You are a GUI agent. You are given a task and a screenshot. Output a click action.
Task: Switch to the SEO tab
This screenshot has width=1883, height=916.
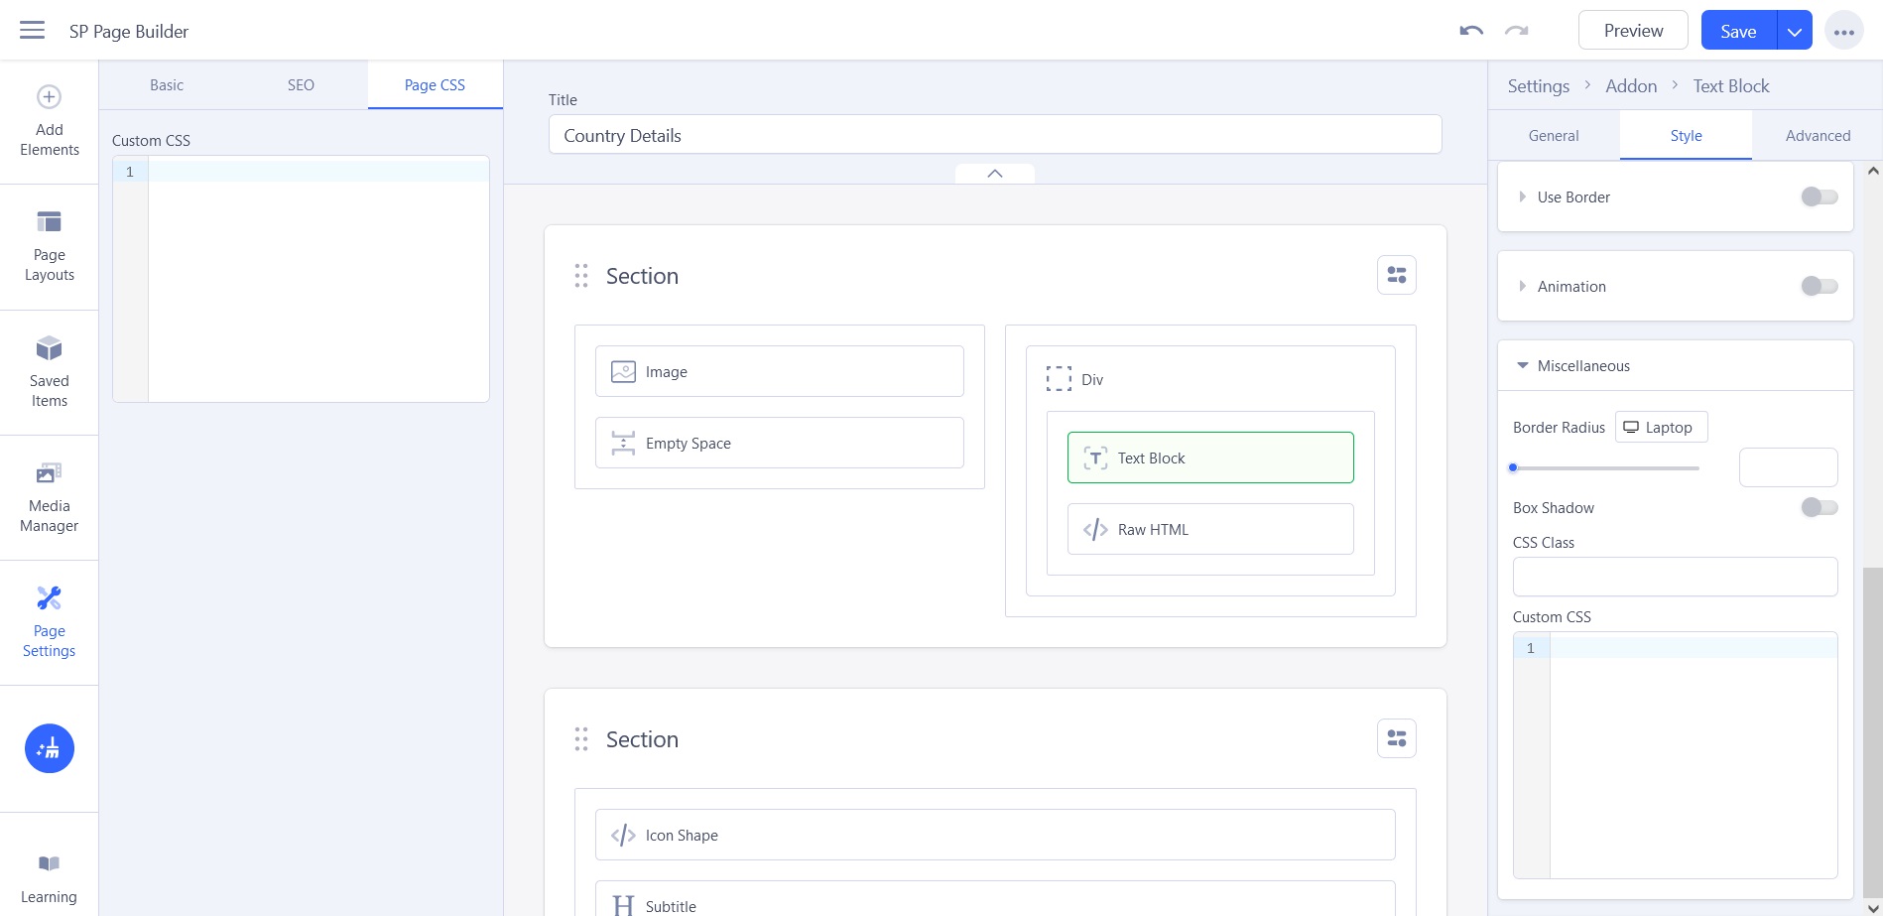coord(301,85)
